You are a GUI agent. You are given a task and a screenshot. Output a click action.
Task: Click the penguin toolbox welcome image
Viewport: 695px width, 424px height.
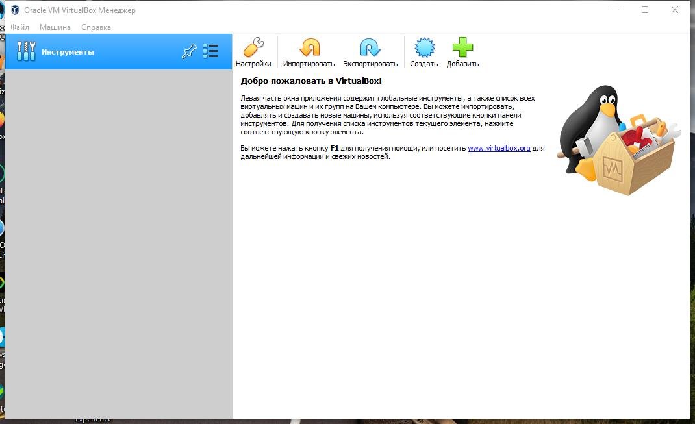tap(619, 140)
